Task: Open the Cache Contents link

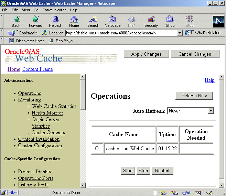Action: pos(48,132)
